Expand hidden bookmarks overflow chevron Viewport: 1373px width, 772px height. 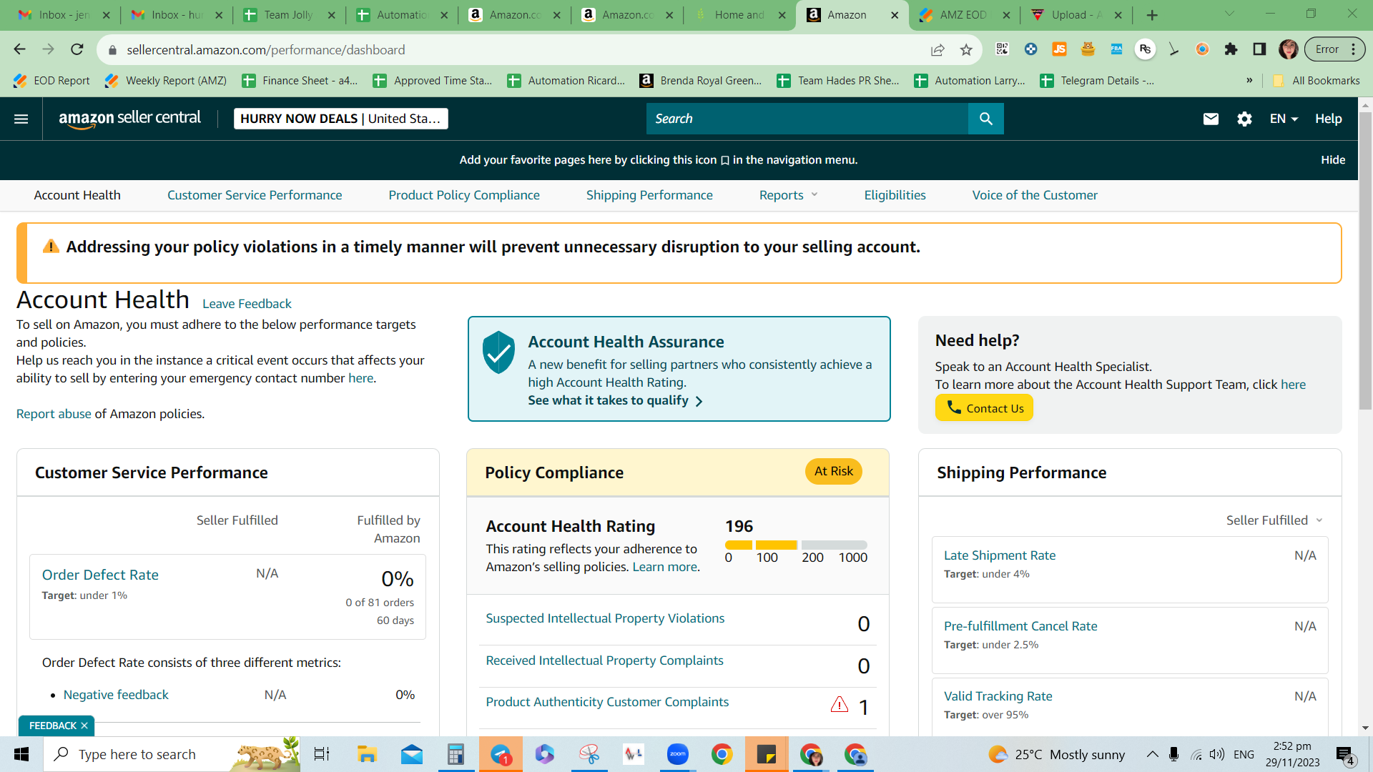1249,80
